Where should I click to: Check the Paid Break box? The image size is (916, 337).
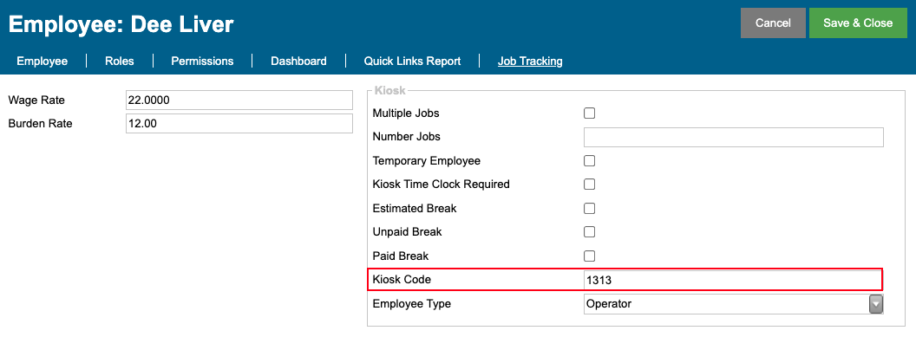pyautogui.click(x=590, y=256)
